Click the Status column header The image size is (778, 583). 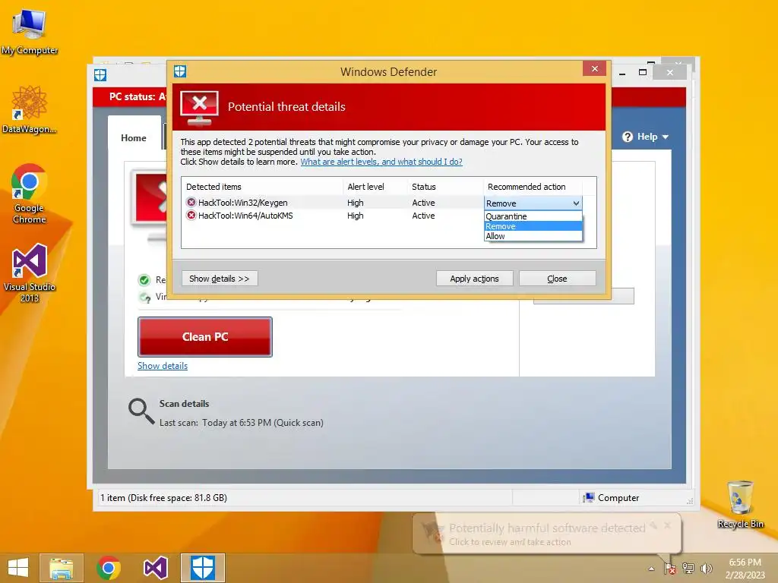click(445, 187)
